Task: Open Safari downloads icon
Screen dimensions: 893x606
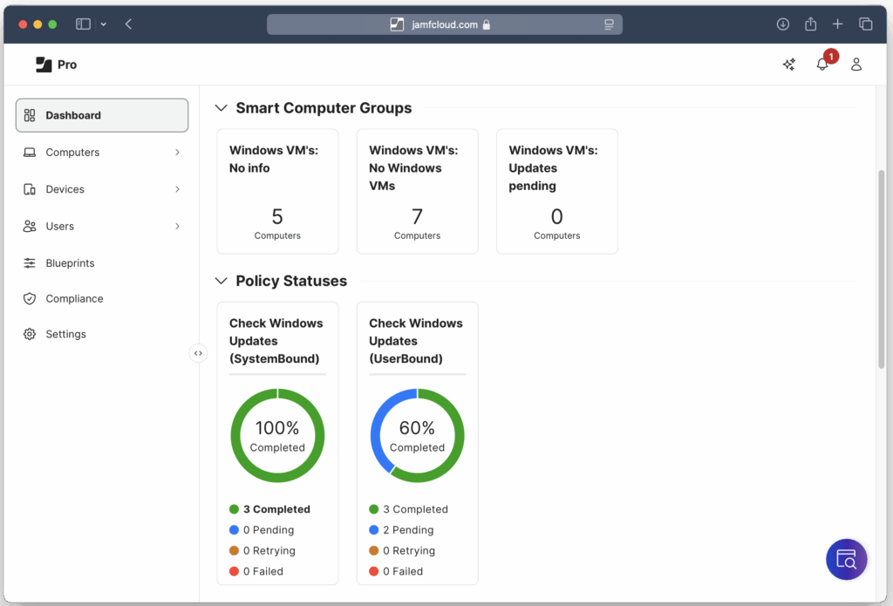Action: pyautogui.click(x=782, y=24)
